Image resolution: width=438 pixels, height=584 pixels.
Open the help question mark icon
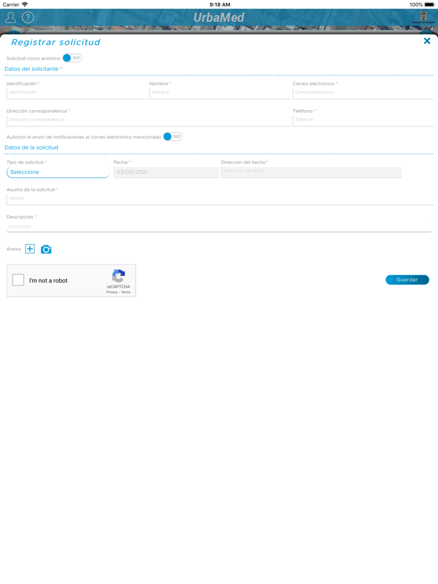point(28,17)
